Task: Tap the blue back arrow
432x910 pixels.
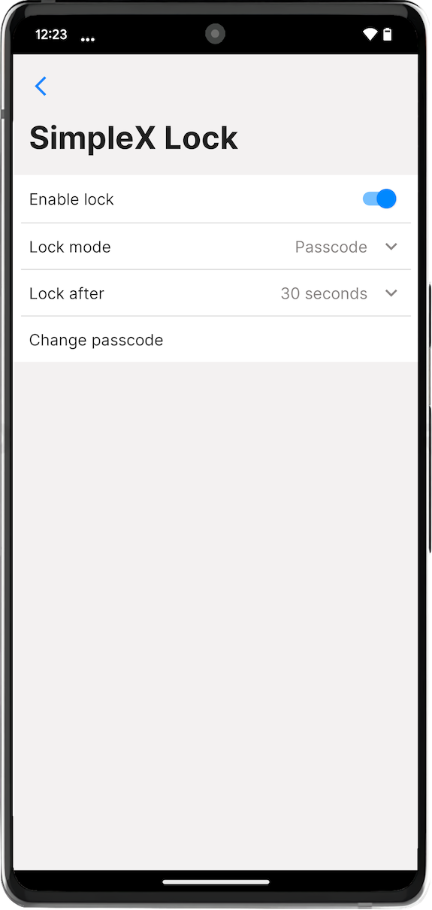Action: [x=41, y=86]
